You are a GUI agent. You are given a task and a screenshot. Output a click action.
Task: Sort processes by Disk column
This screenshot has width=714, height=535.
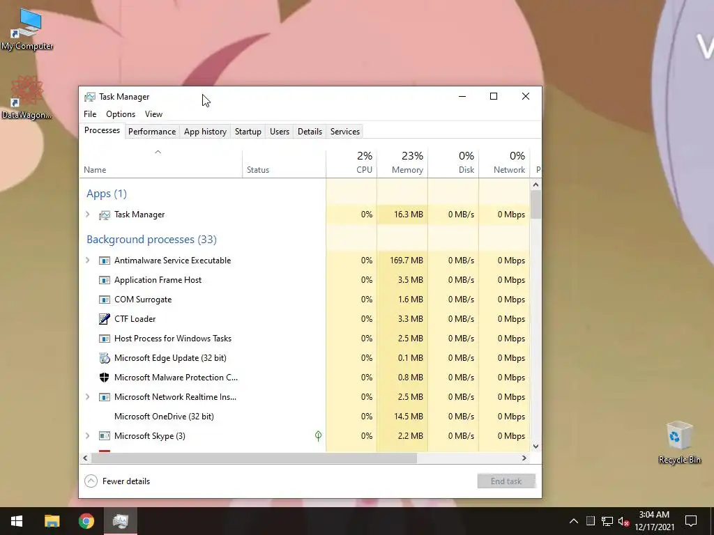453,164
